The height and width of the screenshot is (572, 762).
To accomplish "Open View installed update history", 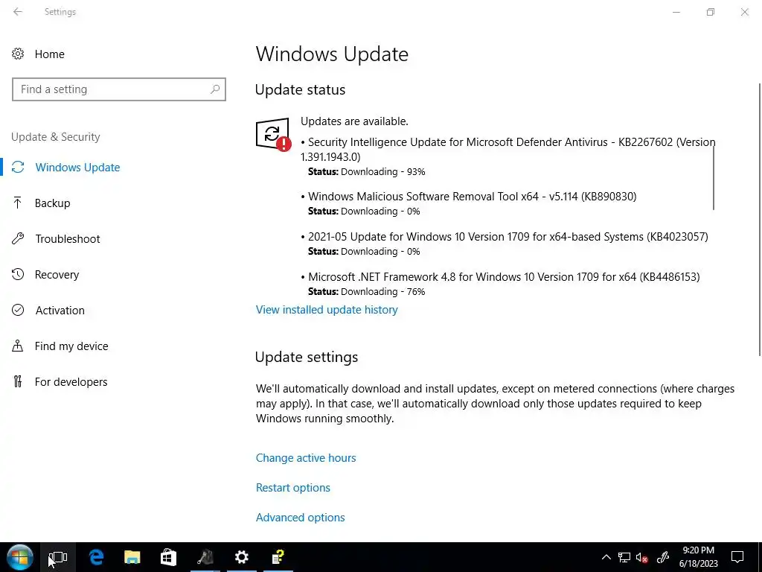I will pyautogui.click(x=327, y=310).
